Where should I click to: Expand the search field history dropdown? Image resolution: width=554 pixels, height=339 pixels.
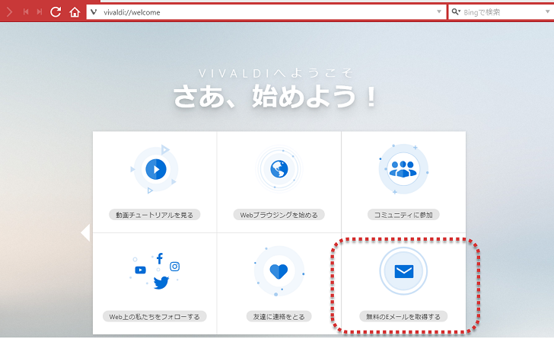(x=547, y=11)
